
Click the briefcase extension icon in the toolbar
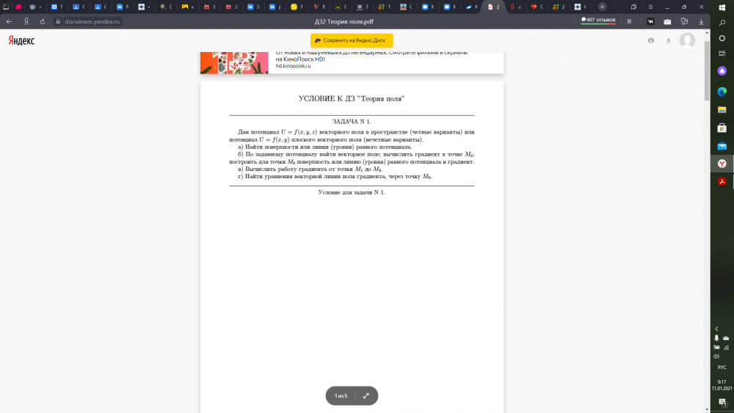click(667, 21)
